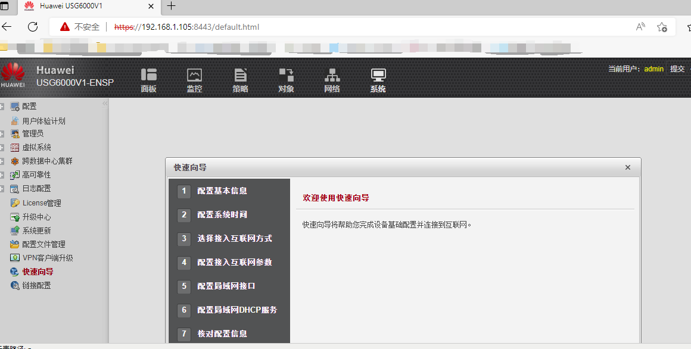Open the 系统 system section
This screenshot has width=691, height=349.
pyautogui.click(x=378, y=79)
